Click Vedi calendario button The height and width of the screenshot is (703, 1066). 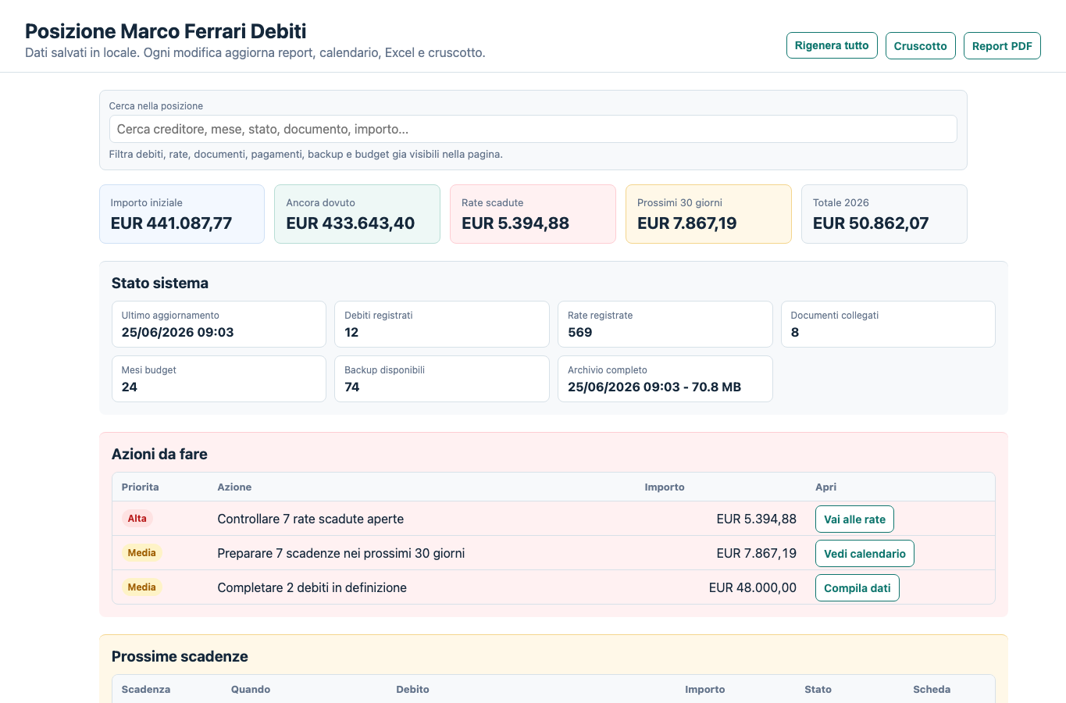pyautogui.click(x=865, y=553)
